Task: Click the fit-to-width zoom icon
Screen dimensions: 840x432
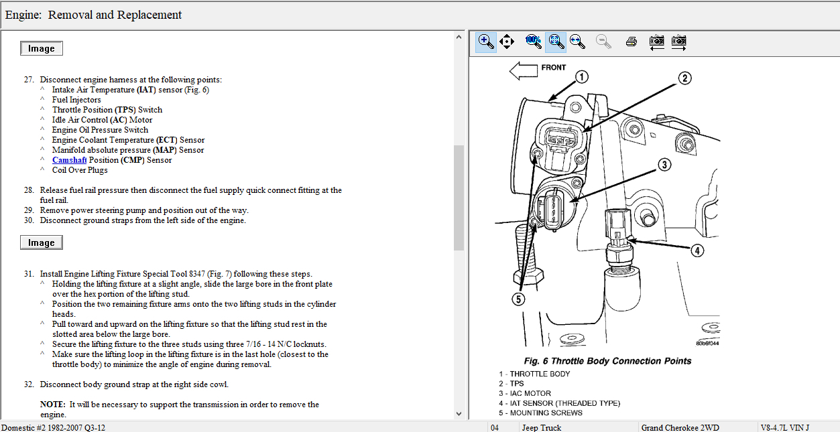Action: tap(577, 42)
